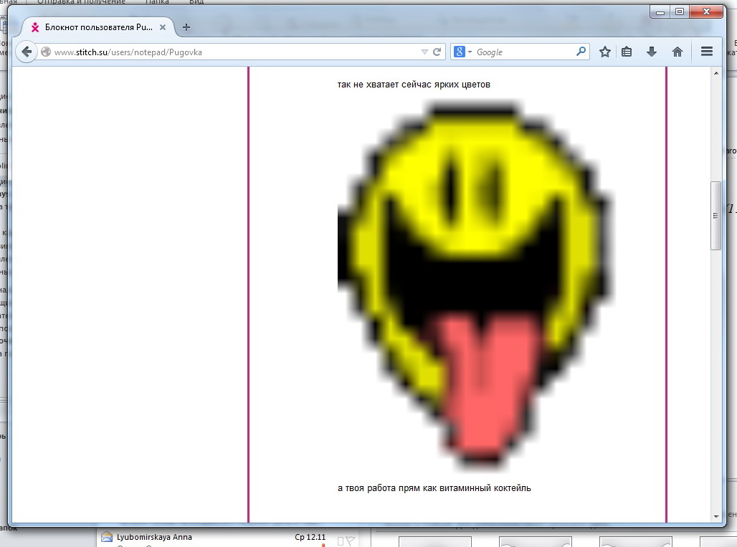The image size is (737, 547).
Task: Close the Блокнот пользователя tab
Action: point(164,27)
